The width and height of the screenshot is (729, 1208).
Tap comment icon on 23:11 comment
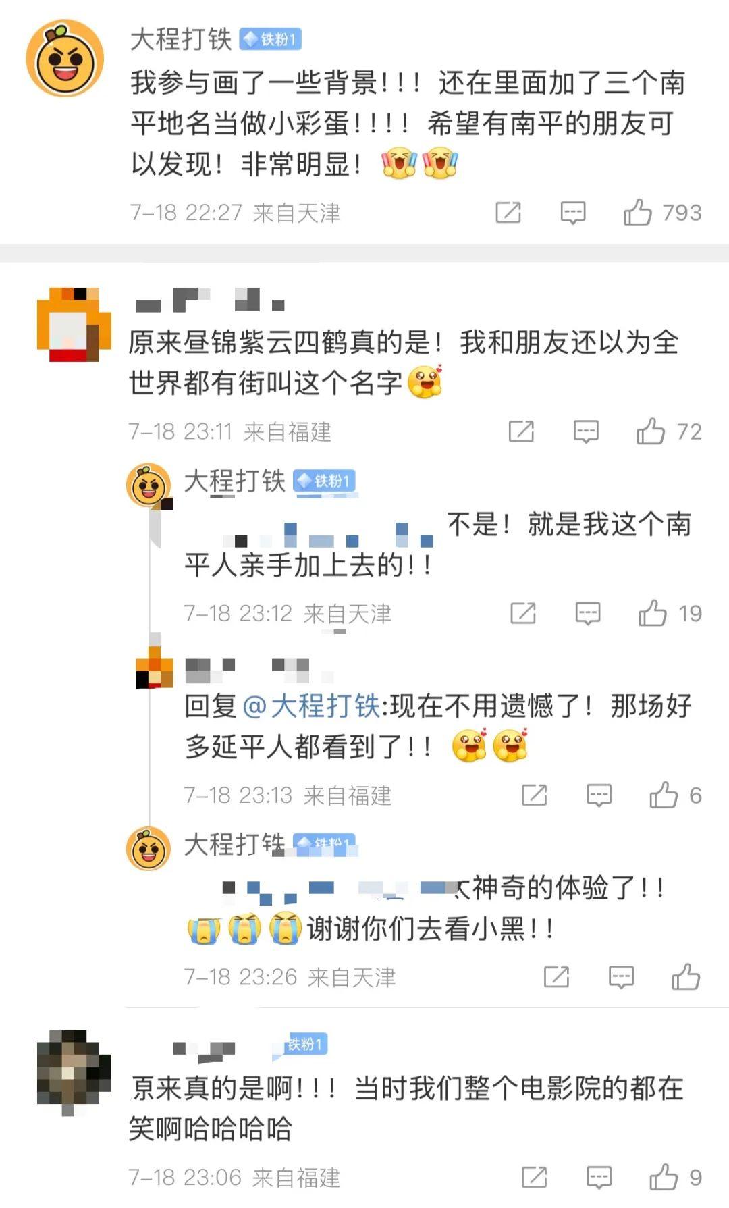pyautogui.click(x=586, y=431)
